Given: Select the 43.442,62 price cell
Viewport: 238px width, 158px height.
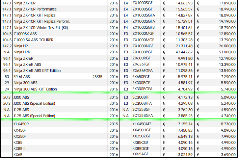Looking at the screenshot, I should tap(184, 52).
